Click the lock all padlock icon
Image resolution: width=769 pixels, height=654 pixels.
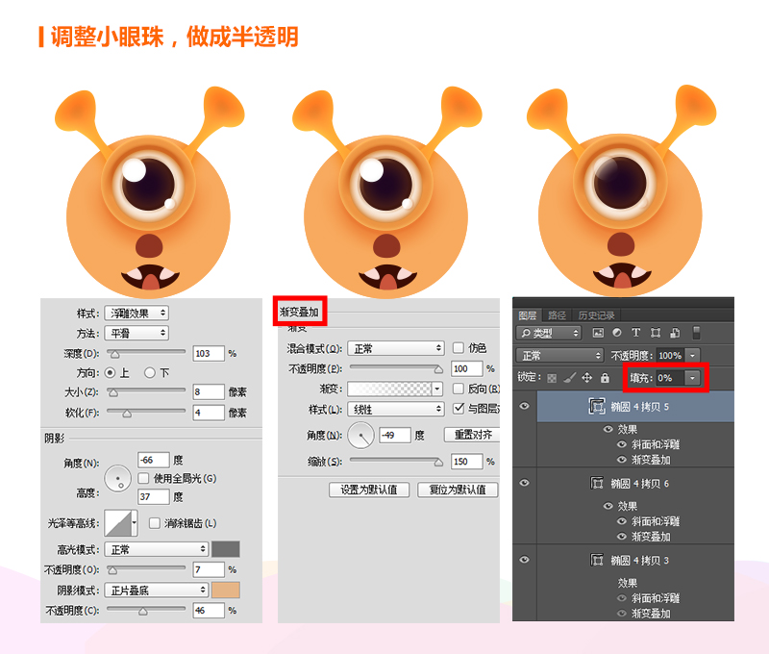[x=605, y=378]
